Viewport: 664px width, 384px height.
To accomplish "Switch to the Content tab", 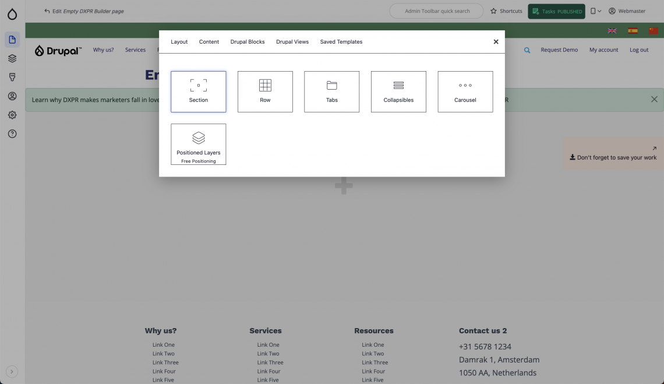I will coord(209,41).
